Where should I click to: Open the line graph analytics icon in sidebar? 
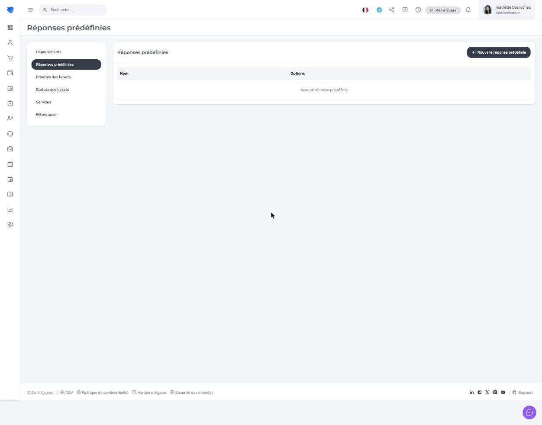pyautogui.click(x=10, y=209)
